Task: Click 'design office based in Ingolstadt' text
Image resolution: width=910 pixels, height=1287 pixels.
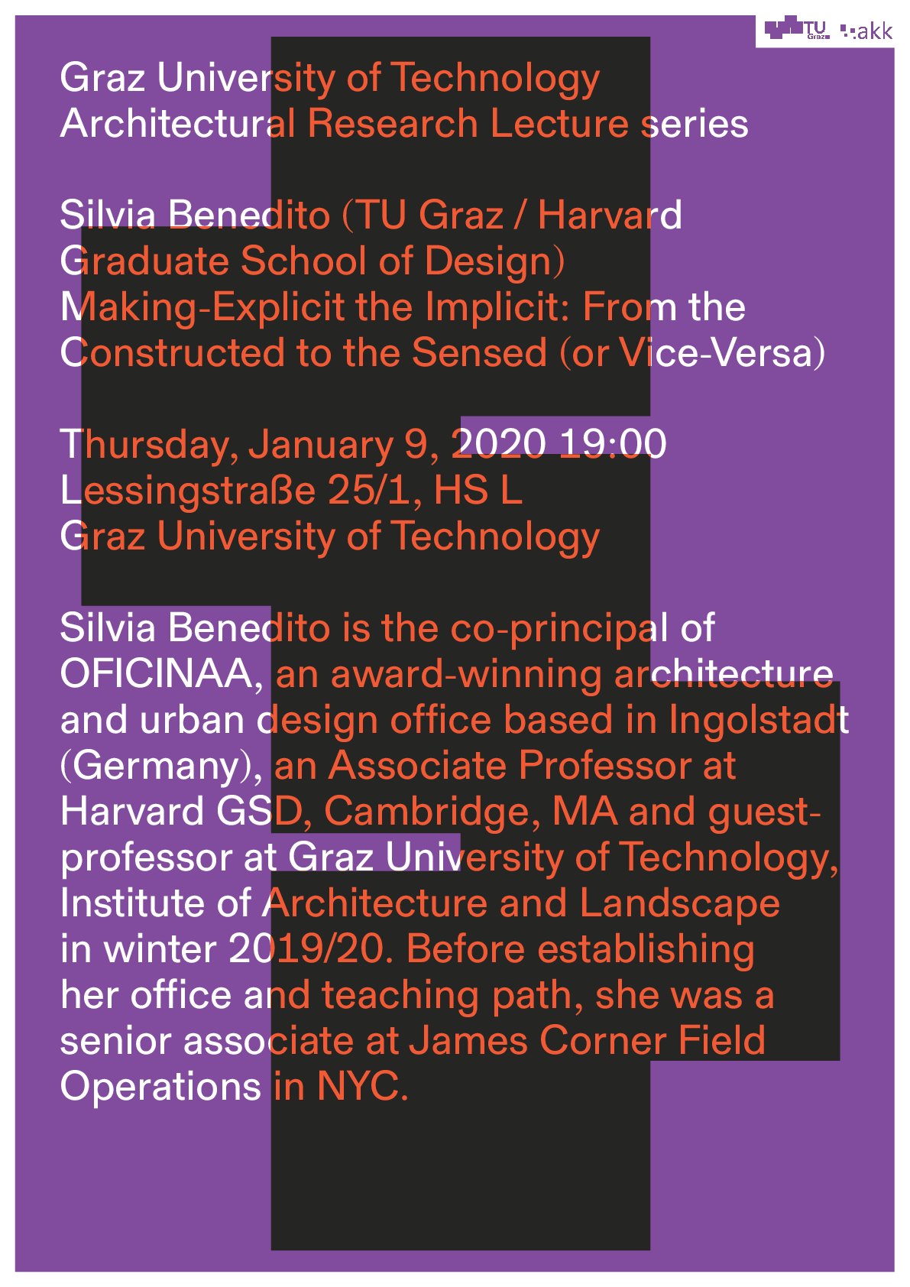Action: pyautogui.click(x=552, y=720)
